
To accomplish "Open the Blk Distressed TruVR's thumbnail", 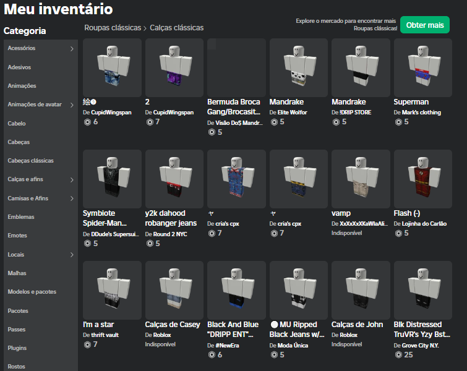I will pyautogui.click(x=423, y=291).
